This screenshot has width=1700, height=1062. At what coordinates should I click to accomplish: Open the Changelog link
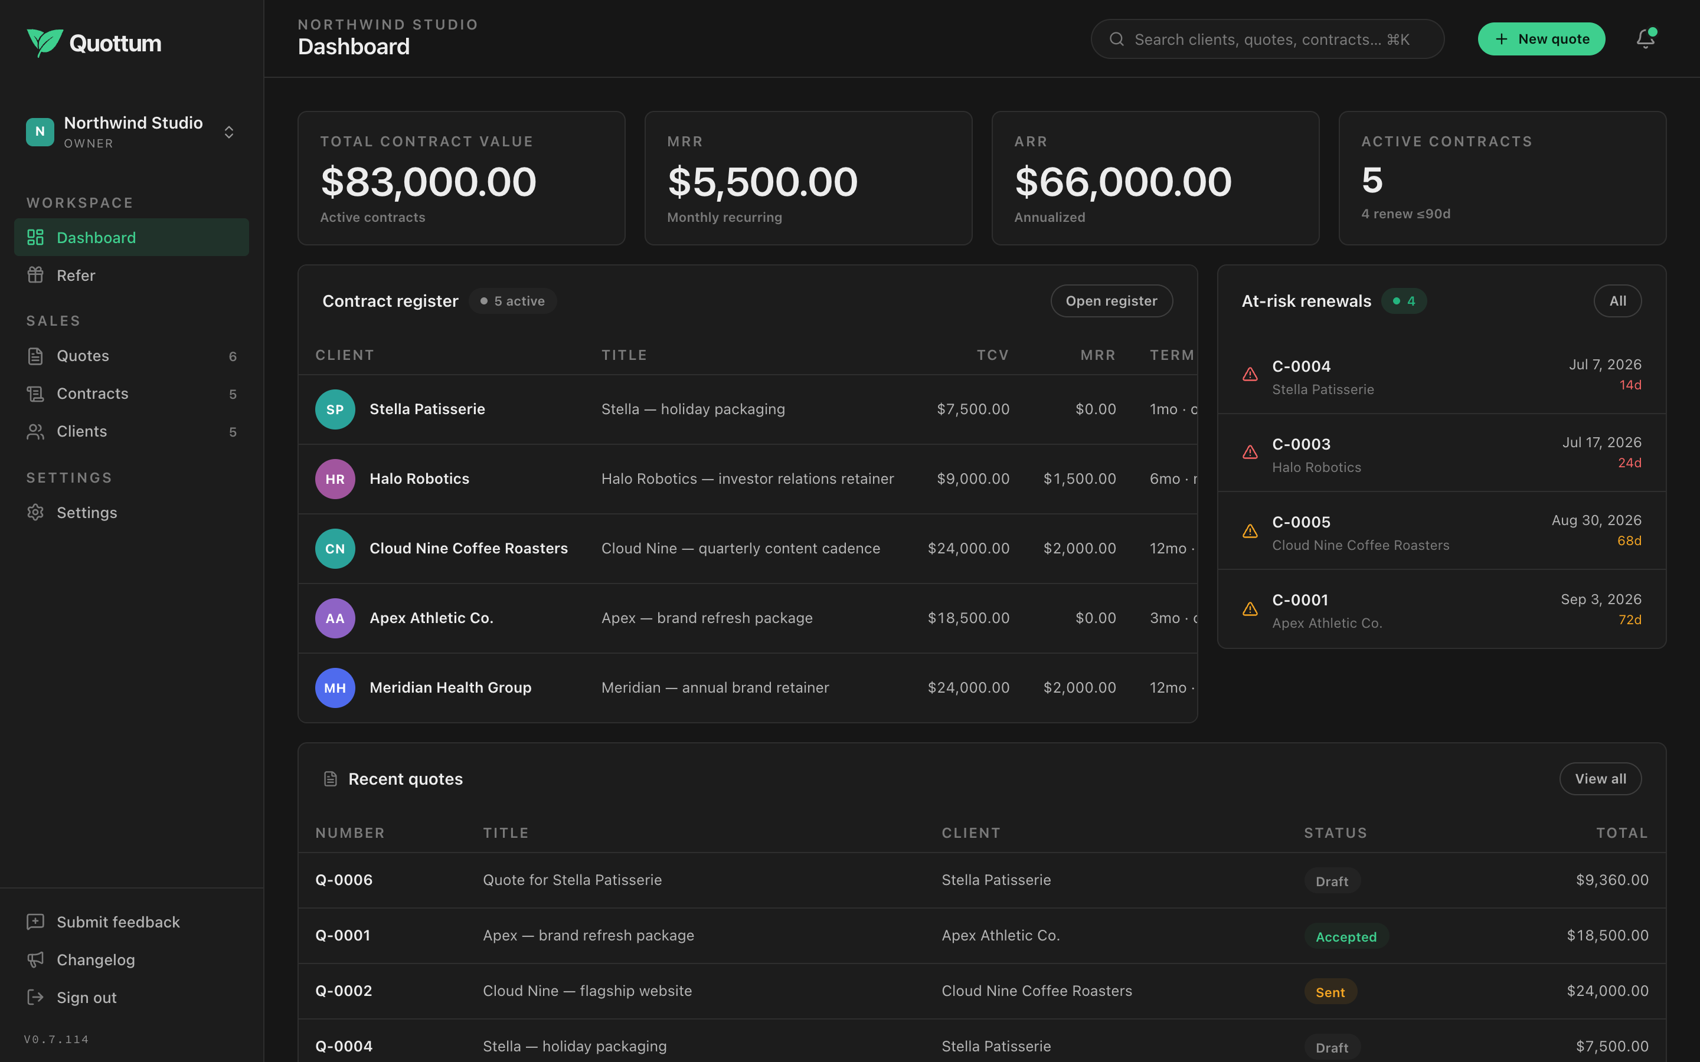(x=132, y=959)
